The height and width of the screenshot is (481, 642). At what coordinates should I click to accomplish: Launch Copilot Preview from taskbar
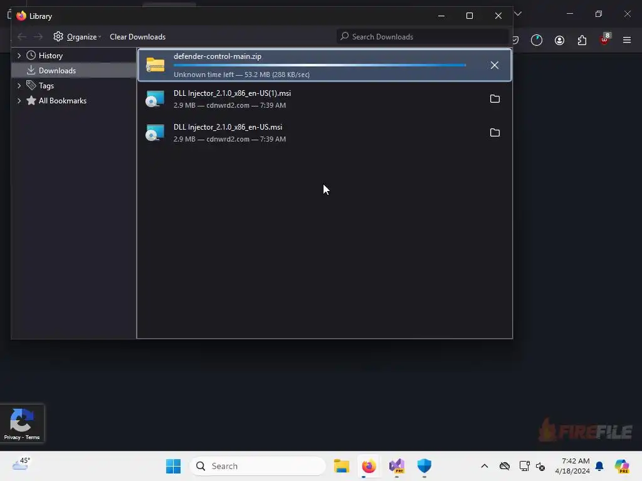click(622, 466)
